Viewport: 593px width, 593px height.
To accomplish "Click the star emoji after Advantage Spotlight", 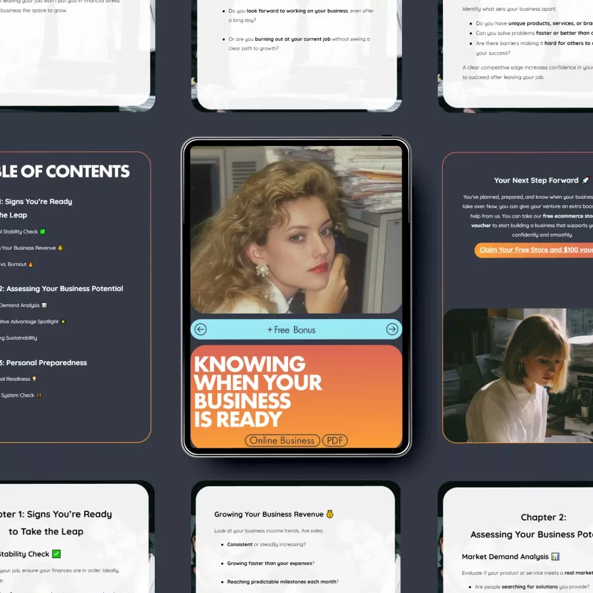I will click(x=63, y=322).
